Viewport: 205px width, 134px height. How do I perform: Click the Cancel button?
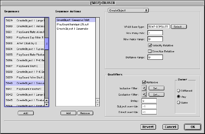pyautogui.click(x=171, y=127)
